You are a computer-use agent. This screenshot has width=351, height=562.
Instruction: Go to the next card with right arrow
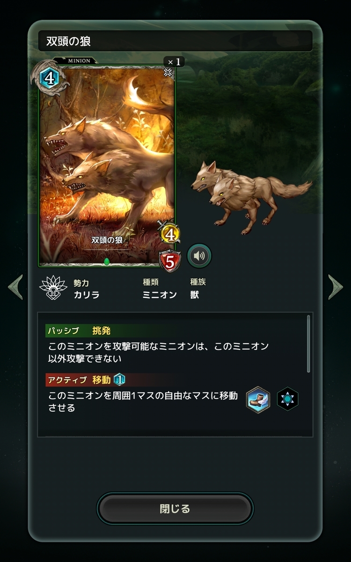(x=336, y=287)
